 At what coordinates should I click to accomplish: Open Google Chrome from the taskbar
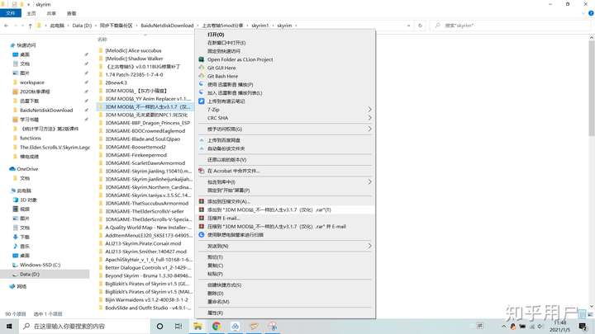217,326
